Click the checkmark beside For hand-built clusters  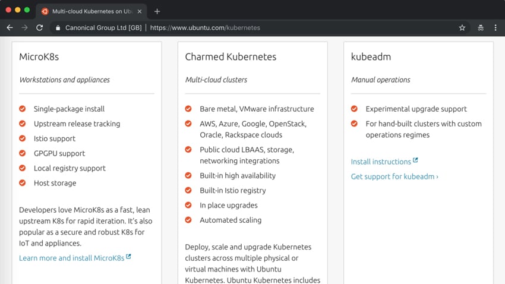354,124
